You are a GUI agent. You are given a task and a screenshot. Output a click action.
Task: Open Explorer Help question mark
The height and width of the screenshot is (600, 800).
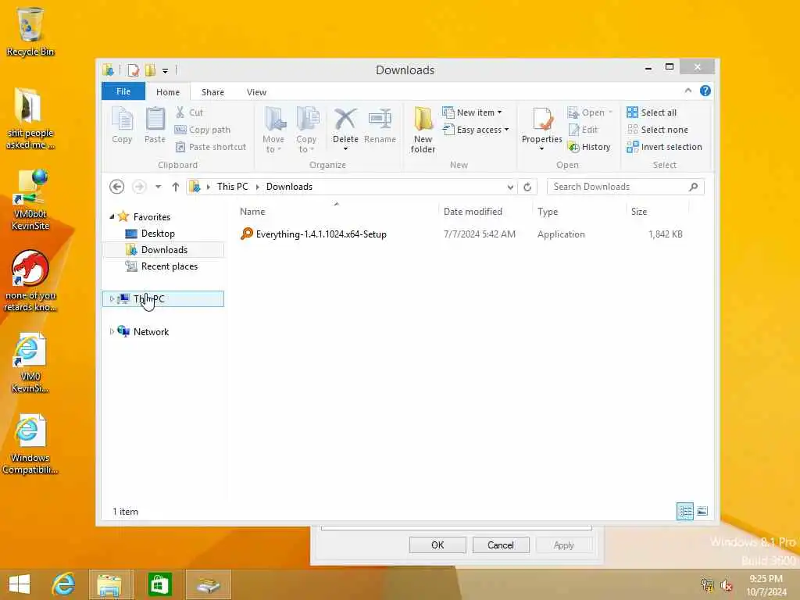click(x=705, y=91)
